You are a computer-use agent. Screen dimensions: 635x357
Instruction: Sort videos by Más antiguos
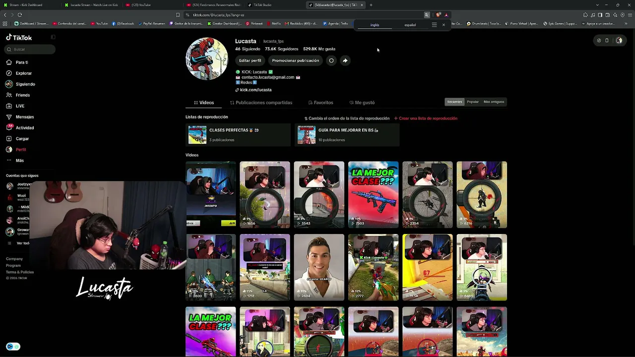point(494,102)
